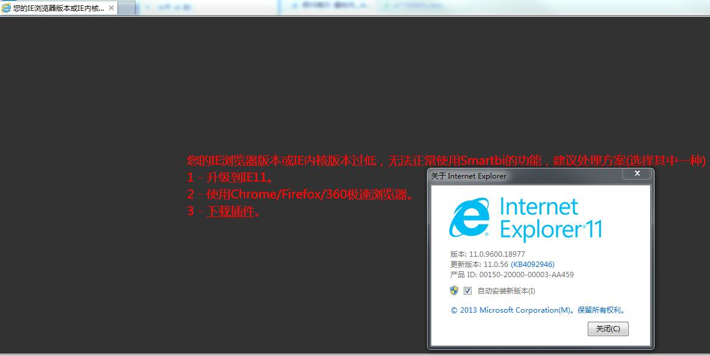Click the UAC shield icon beside auto-install
The height and width of the screenshot is (356, 710).
pos(454,290)
